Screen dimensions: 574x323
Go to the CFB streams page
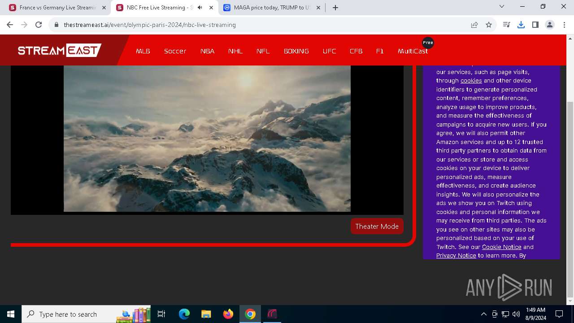356,51
